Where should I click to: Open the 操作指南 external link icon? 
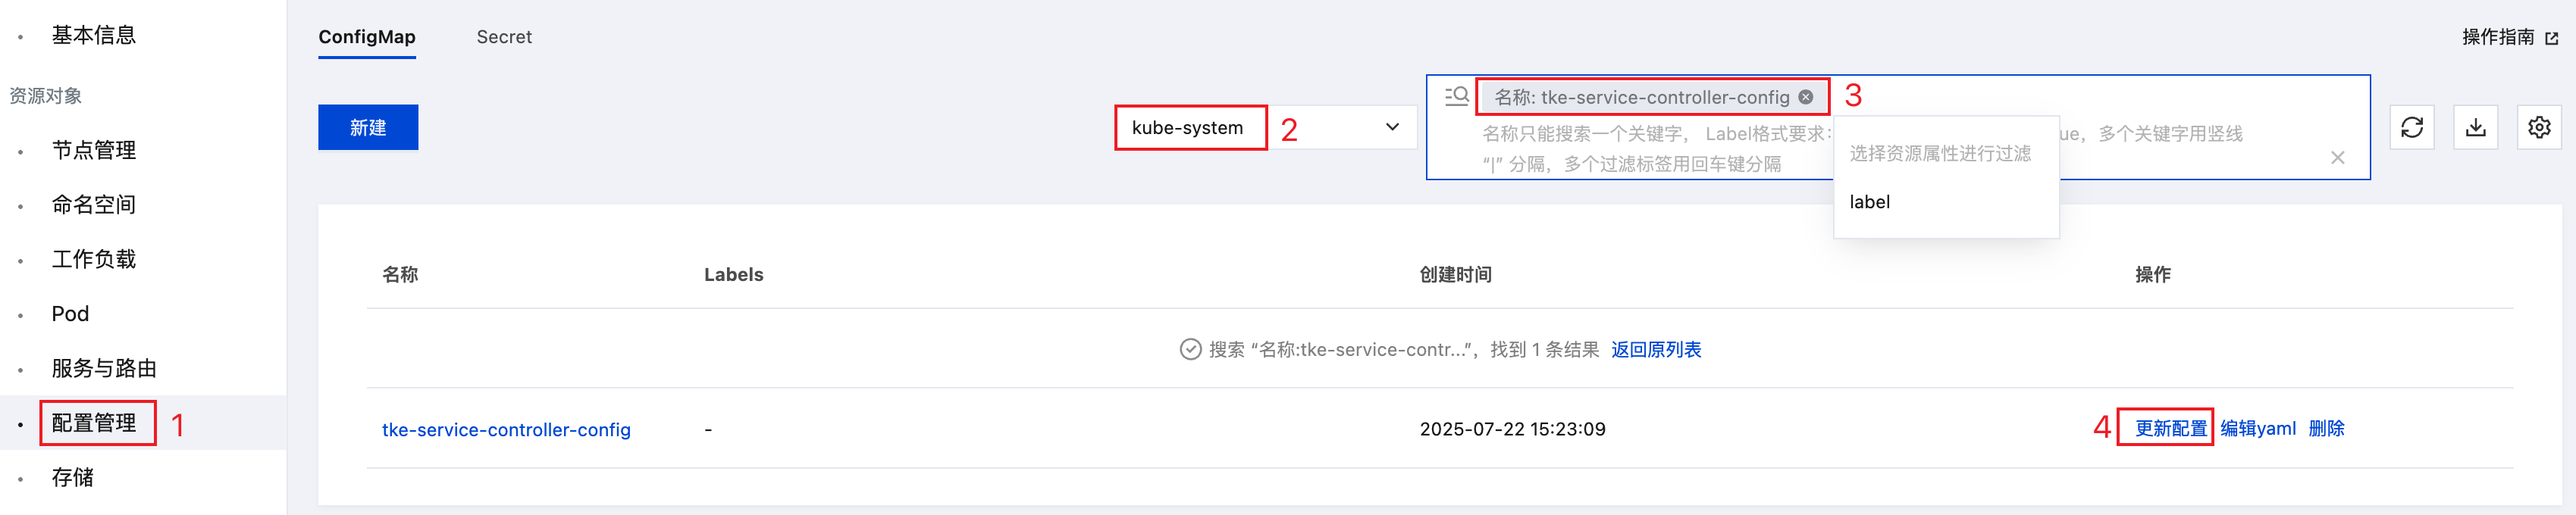point(2552,38)
